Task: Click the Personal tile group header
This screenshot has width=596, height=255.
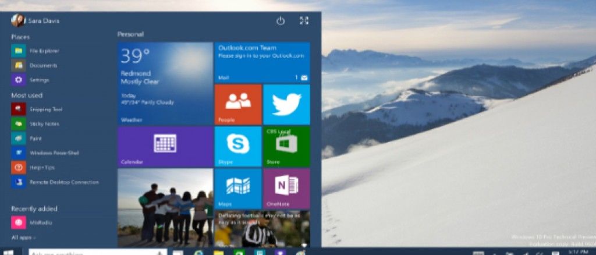Action: 130,34
